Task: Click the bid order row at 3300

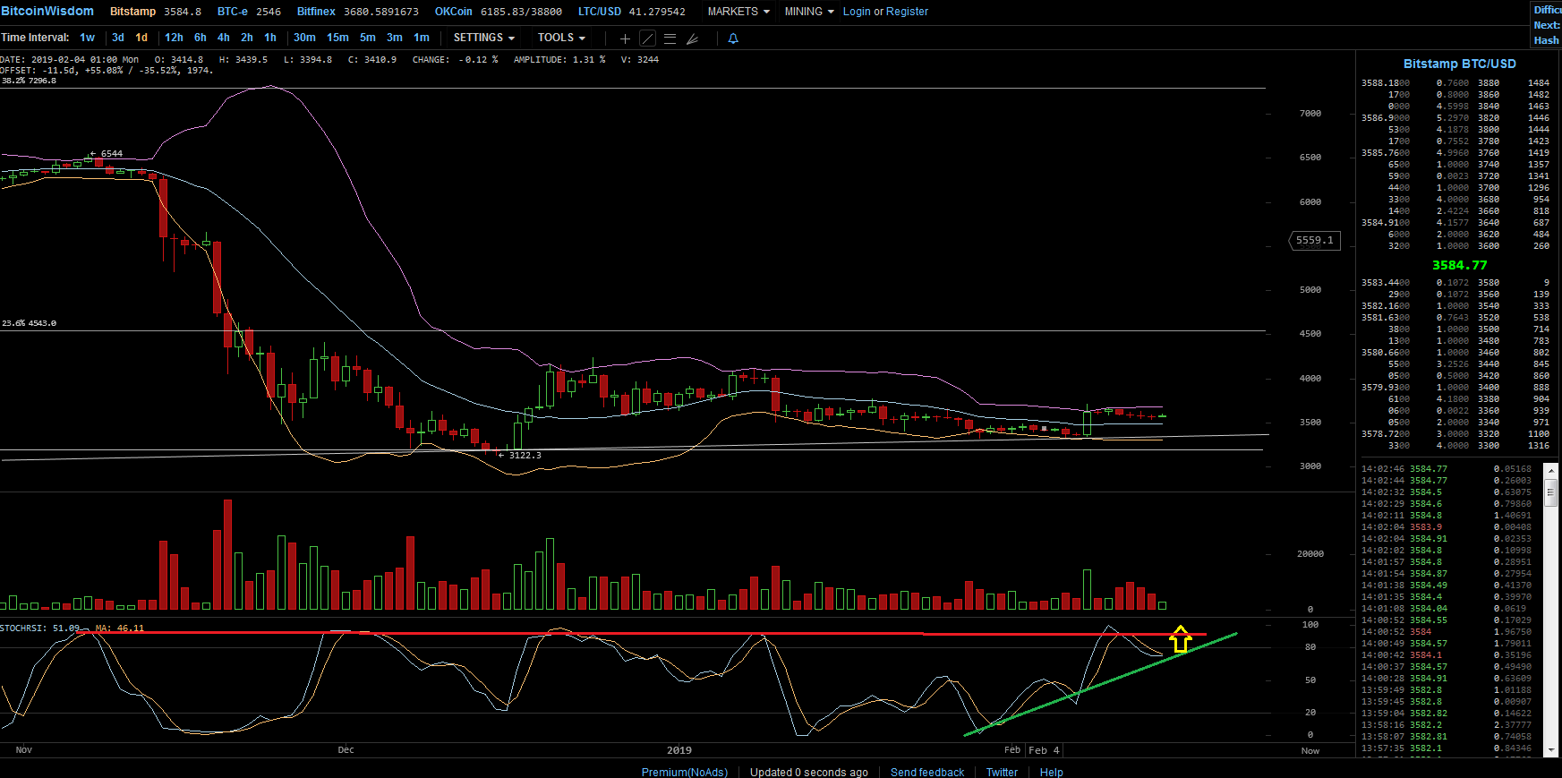Action: (1455, 446)
